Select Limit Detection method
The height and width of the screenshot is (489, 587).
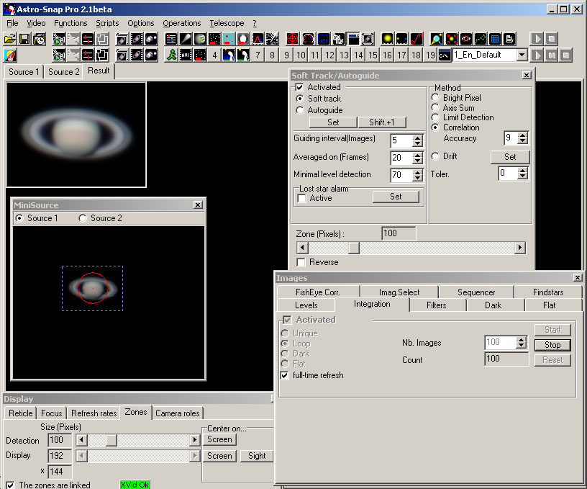(x=435, y=117)
